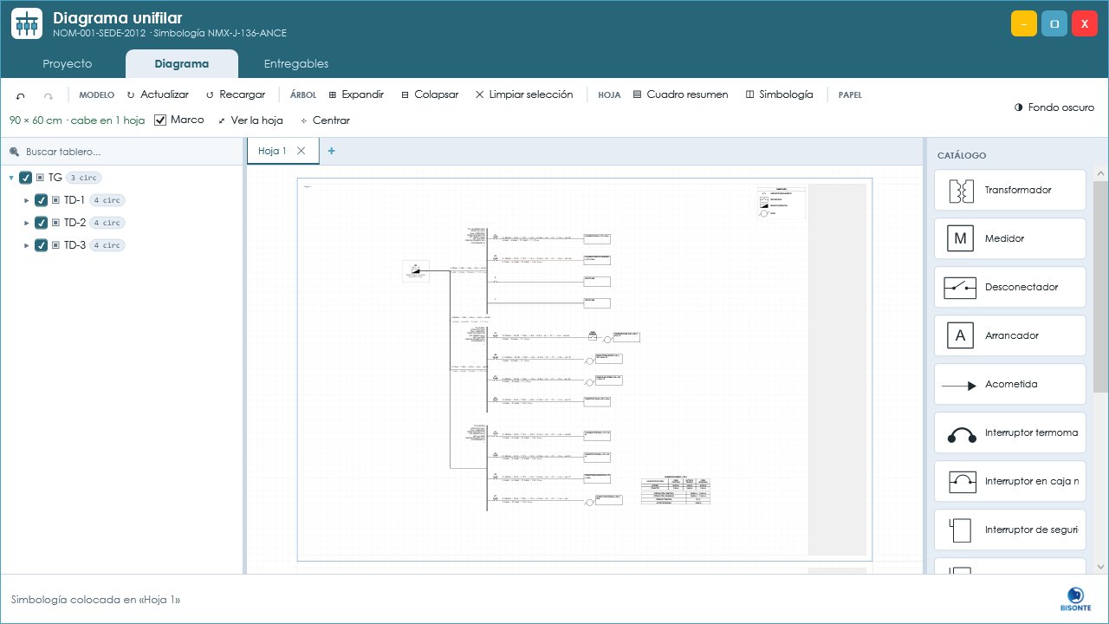
Task: Untick the TG board checkbox
Action: tap(25, 178)
